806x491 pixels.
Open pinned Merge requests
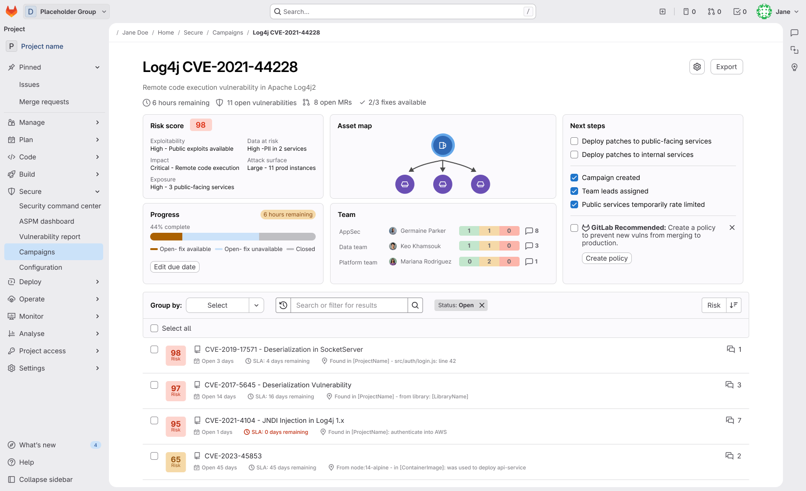[x=44, y=102]
